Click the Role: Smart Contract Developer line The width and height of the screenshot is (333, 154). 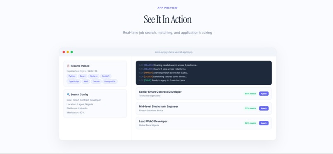click(x=84, y=100)
